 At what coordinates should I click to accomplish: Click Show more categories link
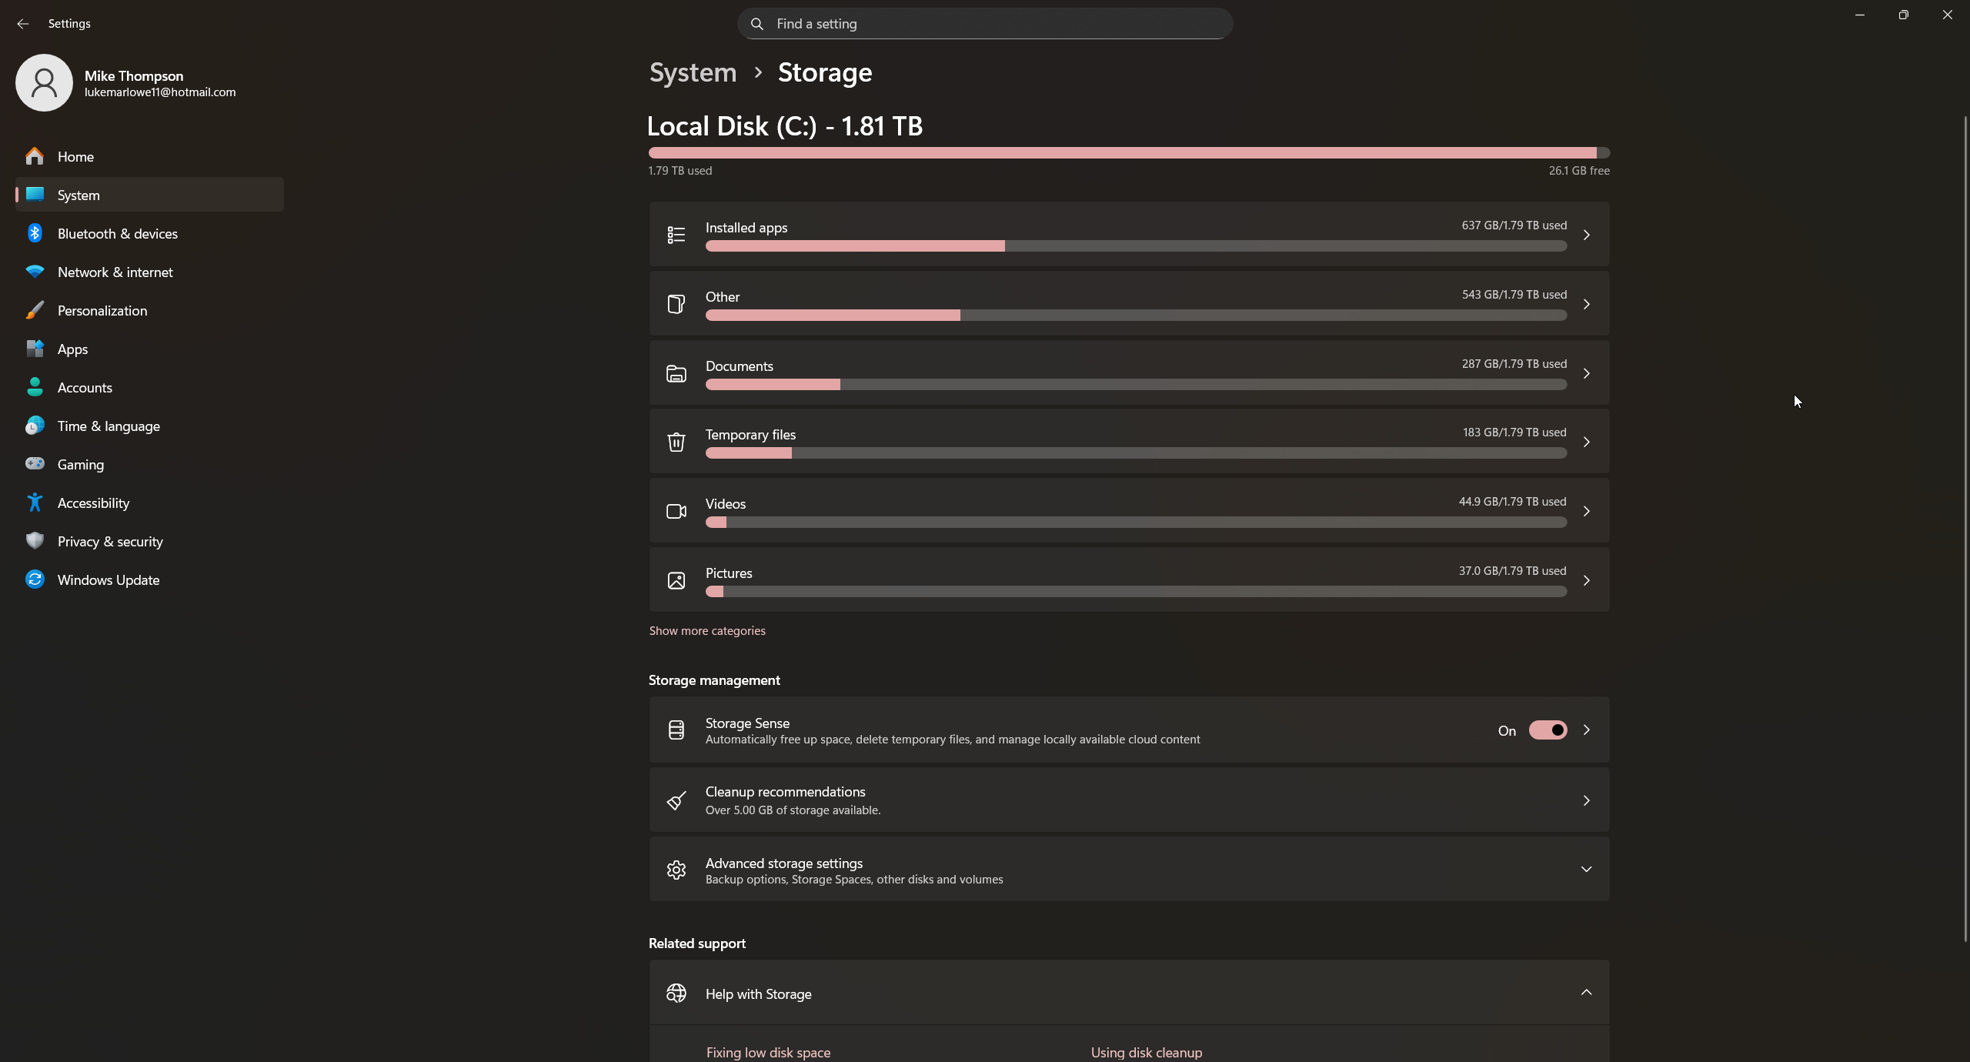click(x=706, y=630)
